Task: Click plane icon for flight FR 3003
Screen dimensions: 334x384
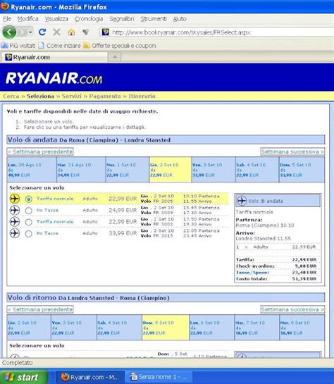Action: 15,222
